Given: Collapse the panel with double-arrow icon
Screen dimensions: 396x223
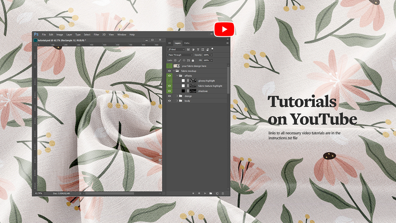Looking at the screenshot, I should (x=227, y=39).
